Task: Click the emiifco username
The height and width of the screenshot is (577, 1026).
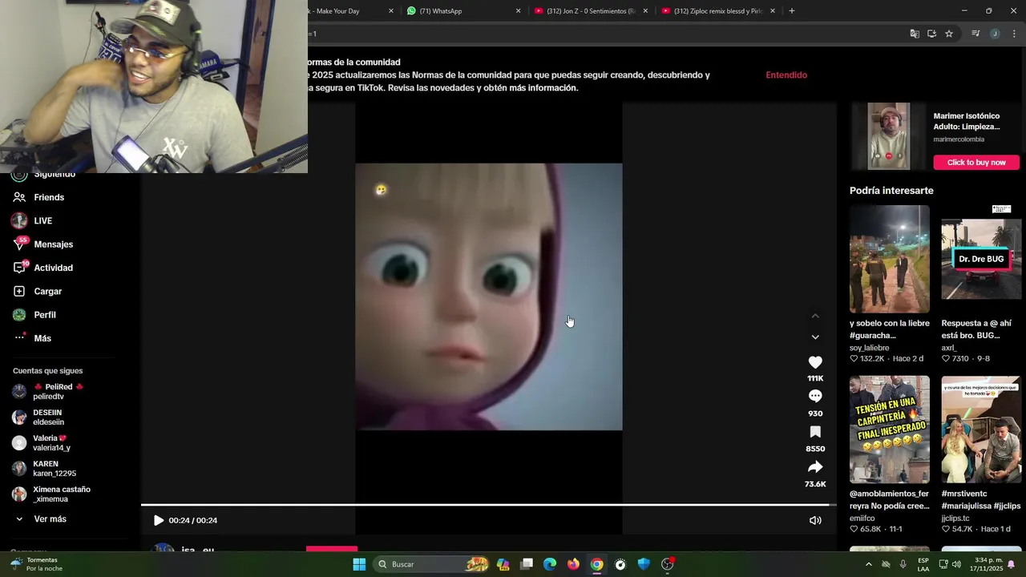Action: (x=862, y=518)
